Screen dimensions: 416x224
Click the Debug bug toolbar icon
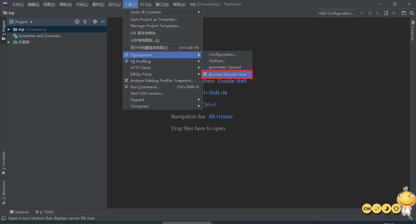(370, 13)
